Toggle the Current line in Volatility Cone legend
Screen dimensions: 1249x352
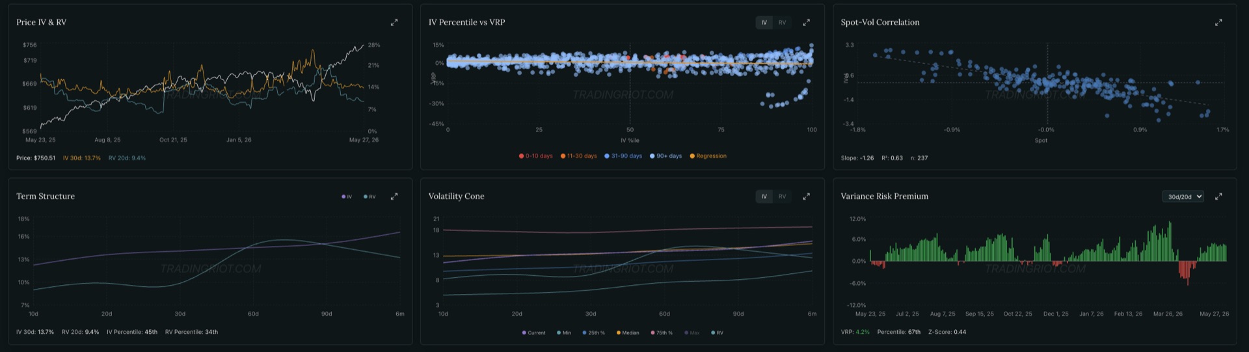533,332
